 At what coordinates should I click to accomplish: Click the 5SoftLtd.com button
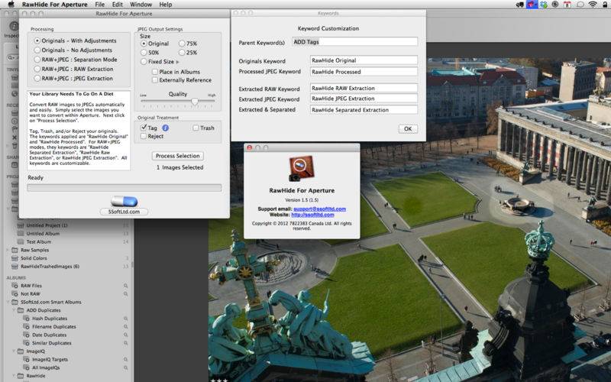[124, 212]
